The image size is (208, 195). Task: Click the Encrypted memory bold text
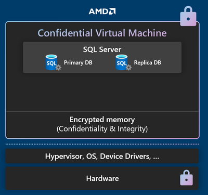(102, 120)
